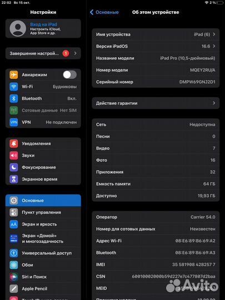Tap the Звуки speaker icon
Image resolution: width=225 pixels, height=300 pixels.
tap(14, 156)
